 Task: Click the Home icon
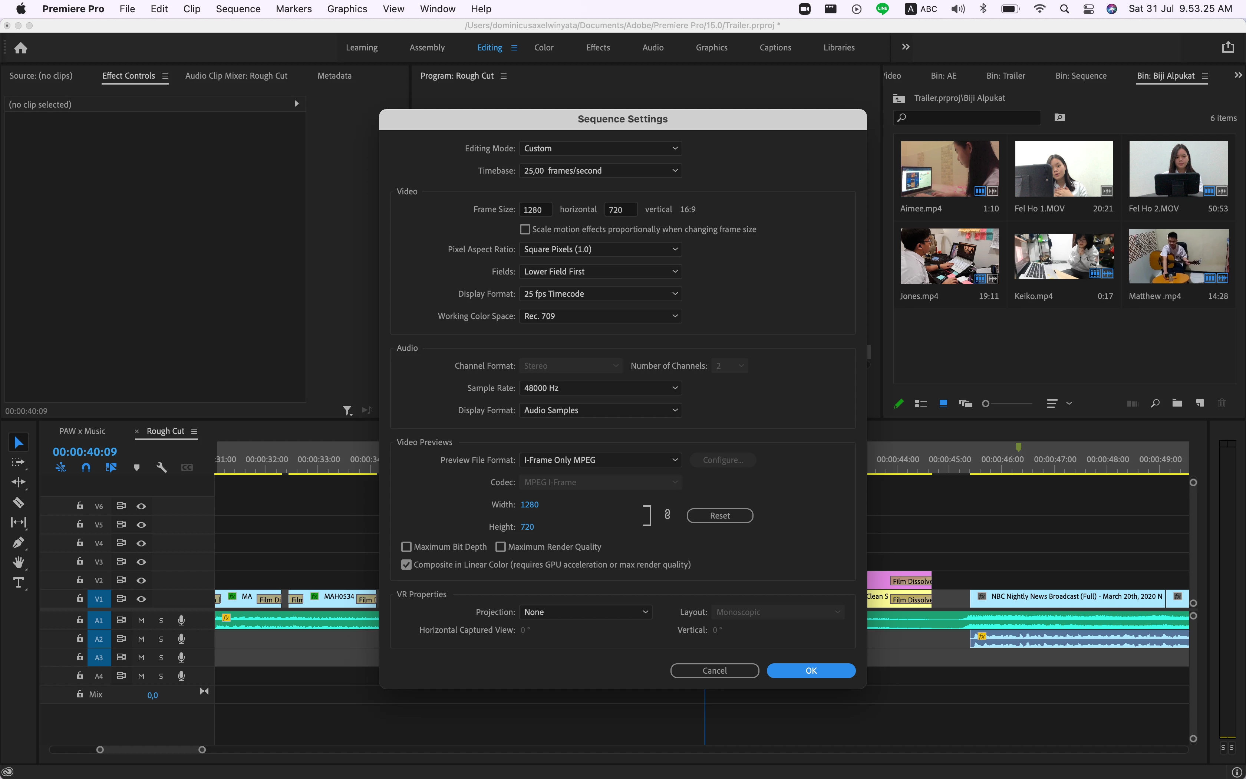(21, 48)
